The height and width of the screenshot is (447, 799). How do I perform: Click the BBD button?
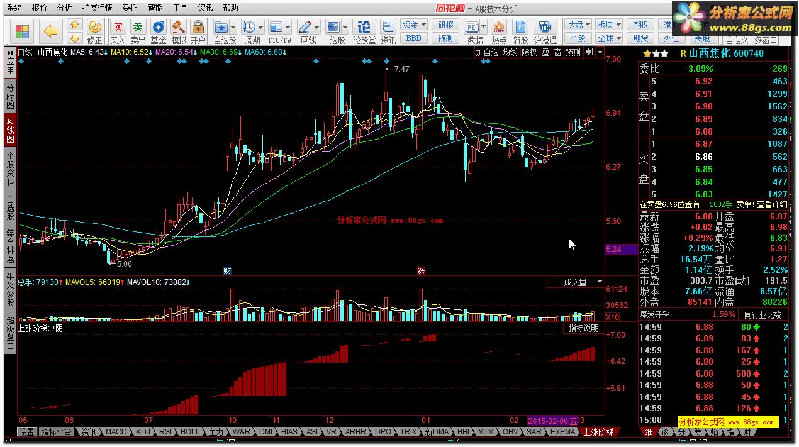[413, 38]
